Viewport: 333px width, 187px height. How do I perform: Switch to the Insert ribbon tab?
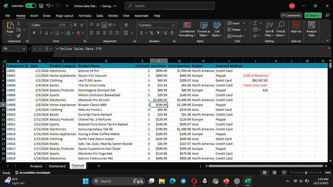pyautogui.click(x=34, y=16)
